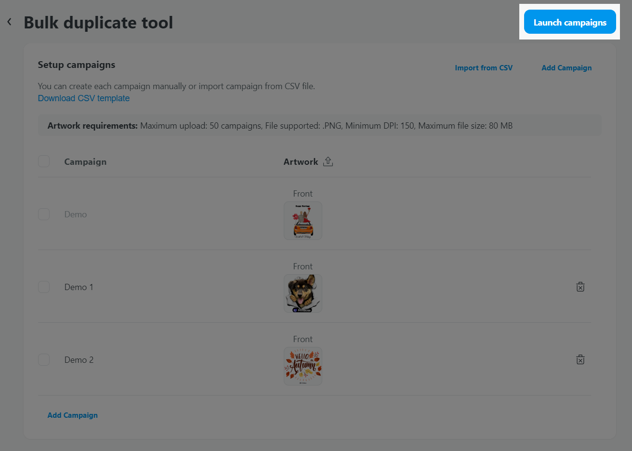The height and width of the screenshot is (451, 632).
Task: Click the Demo 2 campaign name
Action: [x=79, y=360]
